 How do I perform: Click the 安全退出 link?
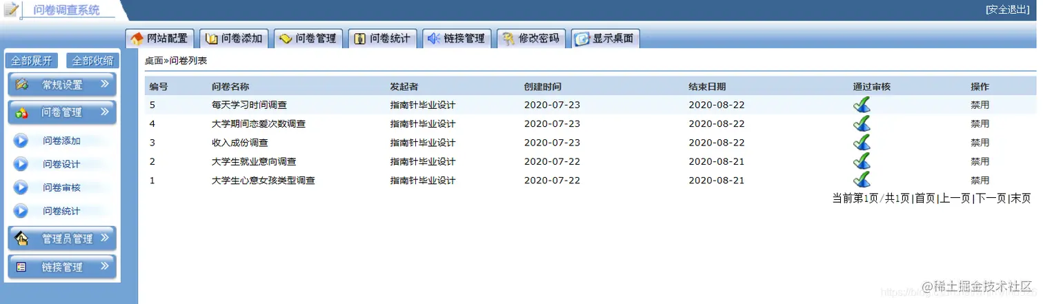tap(1007, 10)
